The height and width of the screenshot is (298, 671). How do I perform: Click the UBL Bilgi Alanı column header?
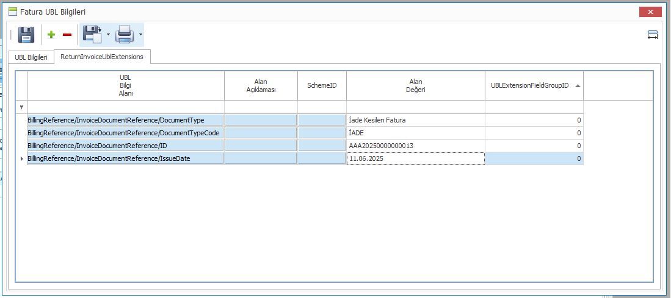click(x=126, y=86)
